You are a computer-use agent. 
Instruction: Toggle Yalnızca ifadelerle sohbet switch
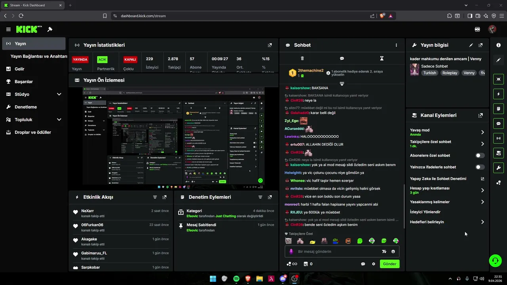tap(480, 167)
